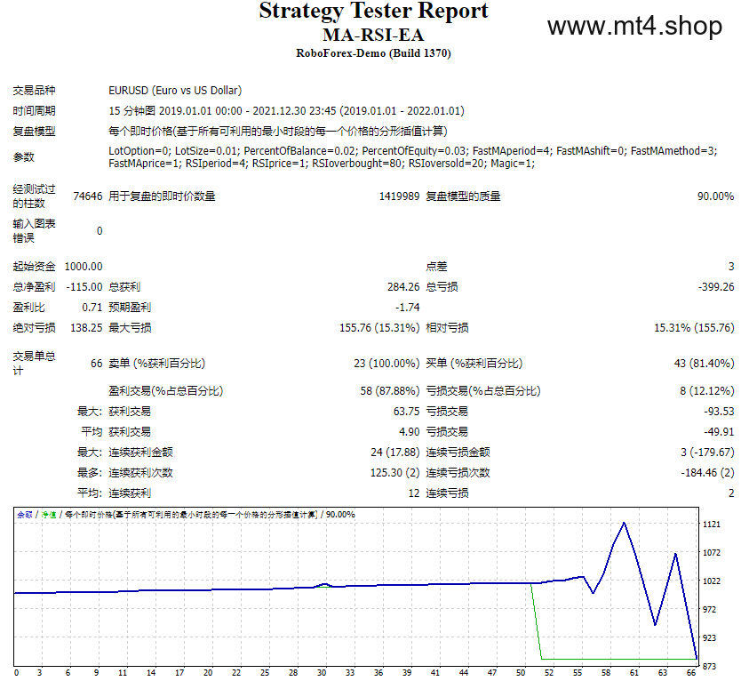Click the Strategy Tester Report title
This screenshot has height=681, width=741.
(x=373, y=11)
